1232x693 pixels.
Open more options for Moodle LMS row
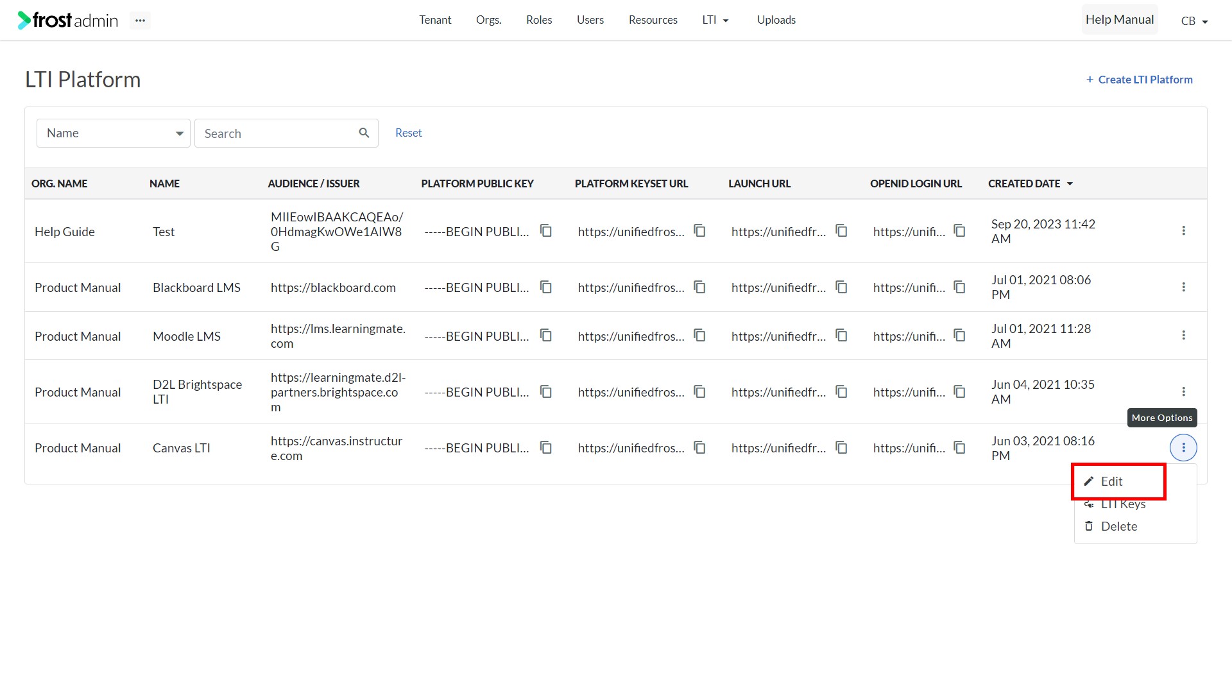pos(1184,336)
